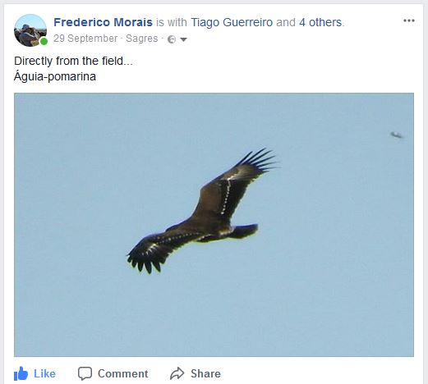Click the Frederico Morais name link
This screenshot has height=384, width=428.
[103, 22]
